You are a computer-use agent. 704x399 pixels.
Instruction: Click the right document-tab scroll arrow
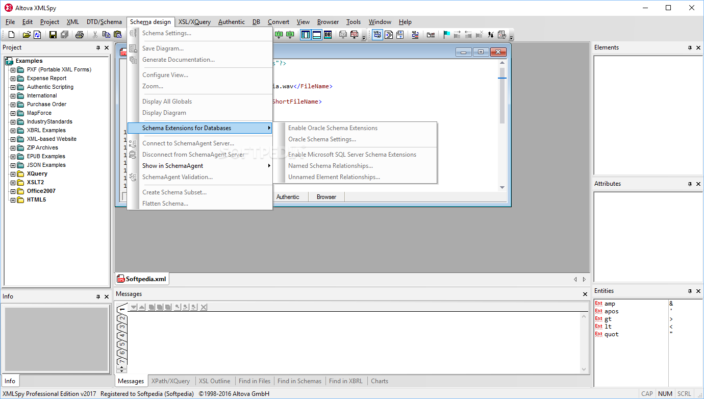point(584,280)
